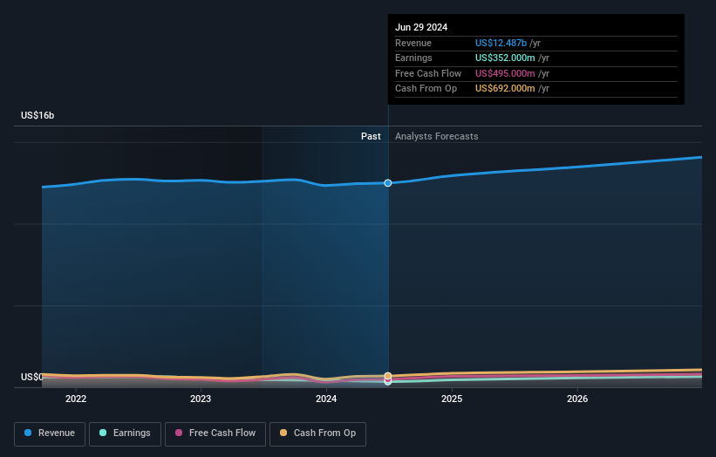
Task: Click the Past section label
Action: tap(371, 137)
